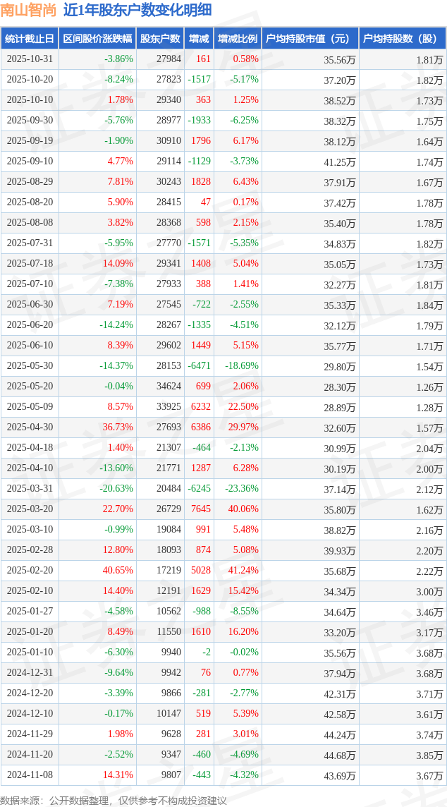Click the 户均持股数(股) column header
447x807 pixels.
click(403, 39)
